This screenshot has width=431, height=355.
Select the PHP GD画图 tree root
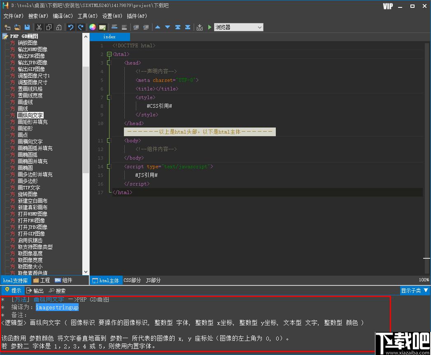(x=24, y=36)
